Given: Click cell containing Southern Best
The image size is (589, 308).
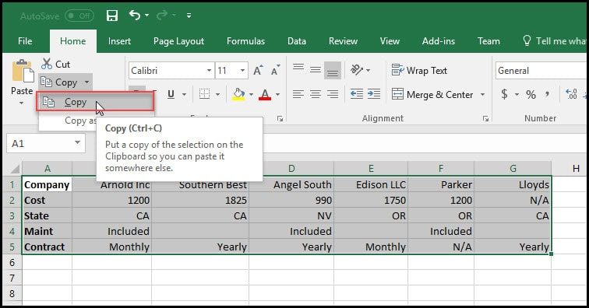Looking at the screenshot, I should [200, 184].
